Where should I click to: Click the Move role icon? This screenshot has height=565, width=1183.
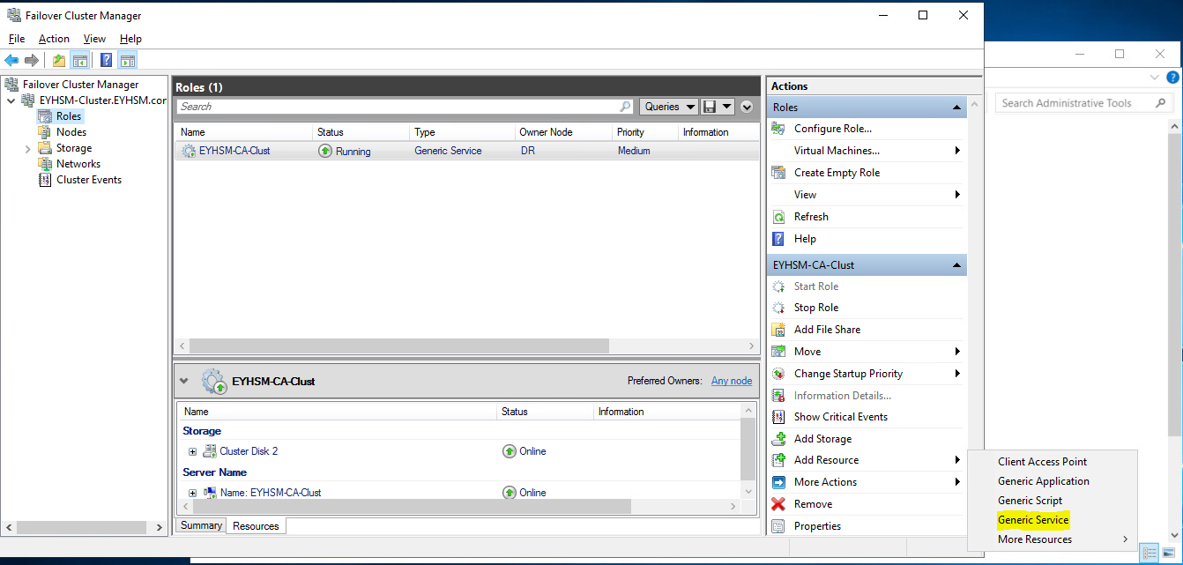click(778, 352)
